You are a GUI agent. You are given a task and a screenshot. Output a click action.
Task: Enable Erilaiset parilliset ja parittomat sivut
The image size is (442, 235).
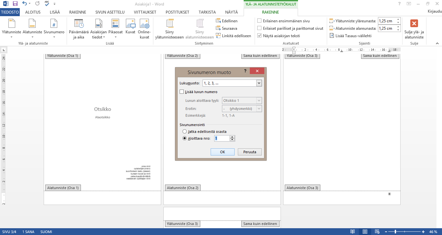pyautogui.click(x=260, y=28)
